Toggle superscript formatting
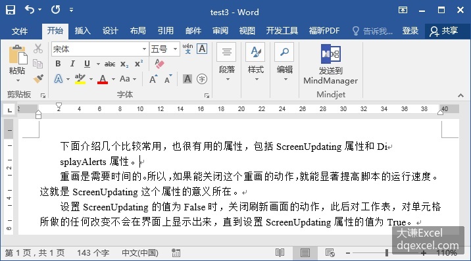471x261 pixels. coord(139,64)
